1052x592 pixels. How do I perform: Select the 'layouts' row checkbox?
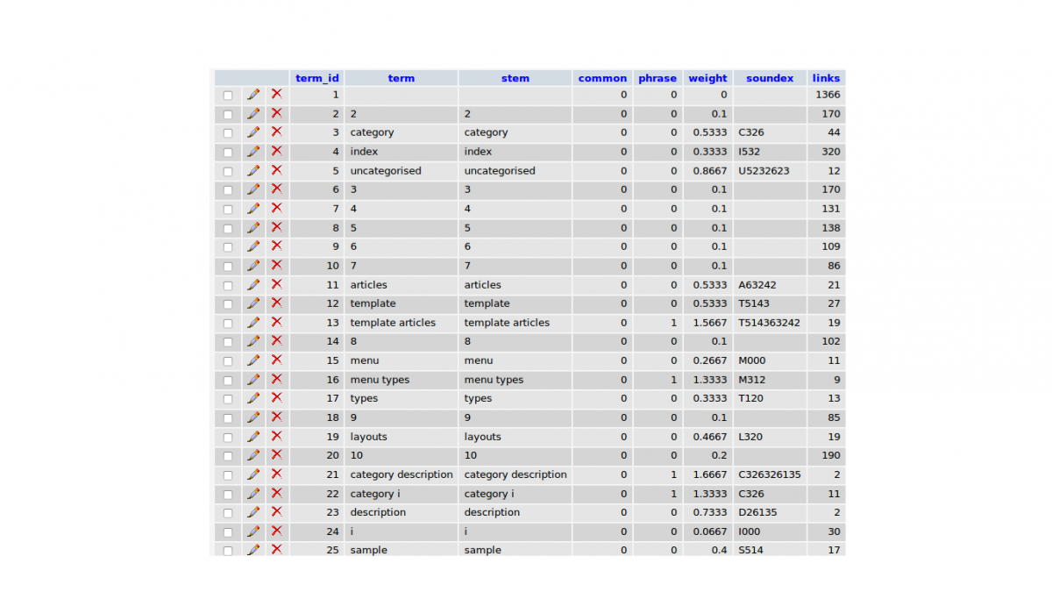tap(228, 437)
